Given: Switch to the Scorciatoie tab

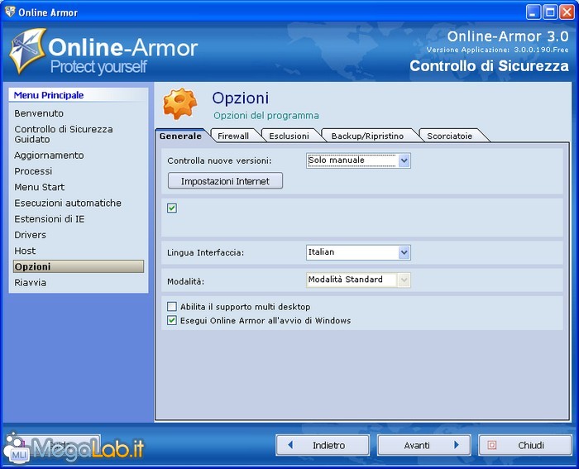Looking at the screenshot, I should [x=449, y=136].
